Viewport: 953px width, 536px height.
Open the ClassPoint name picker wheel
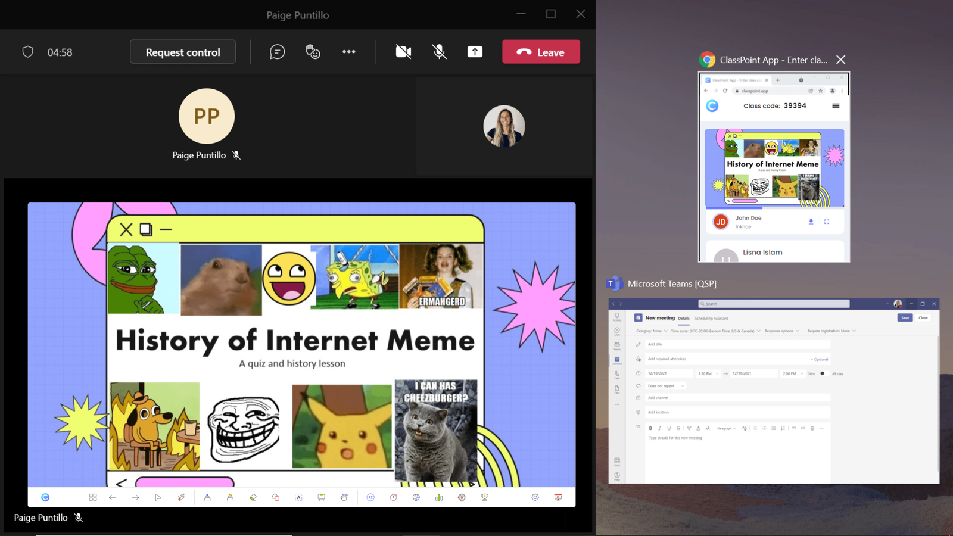[x=461, y=497]
